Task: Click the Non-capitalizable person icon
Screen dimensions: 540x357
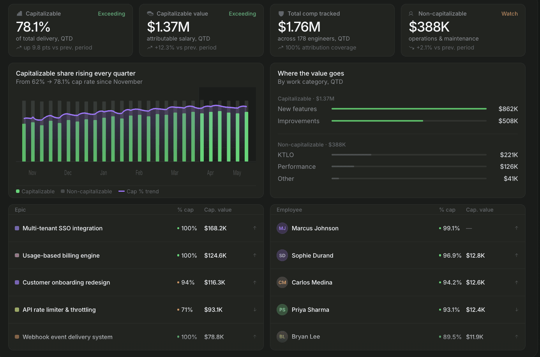Action: click(x=411, y=14)
